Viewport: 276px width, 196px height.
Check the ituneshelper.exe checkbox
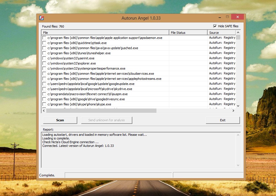44,53
